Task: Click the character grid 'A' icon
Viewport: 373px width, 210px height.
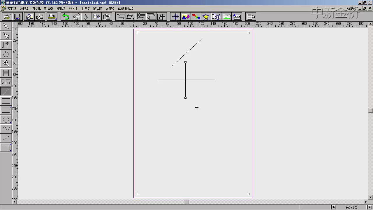Action: click(237, 17)
